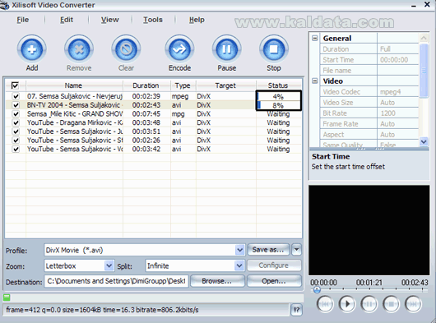Uncheck the YouTube file lasting 00:03:51

[16, 132]
